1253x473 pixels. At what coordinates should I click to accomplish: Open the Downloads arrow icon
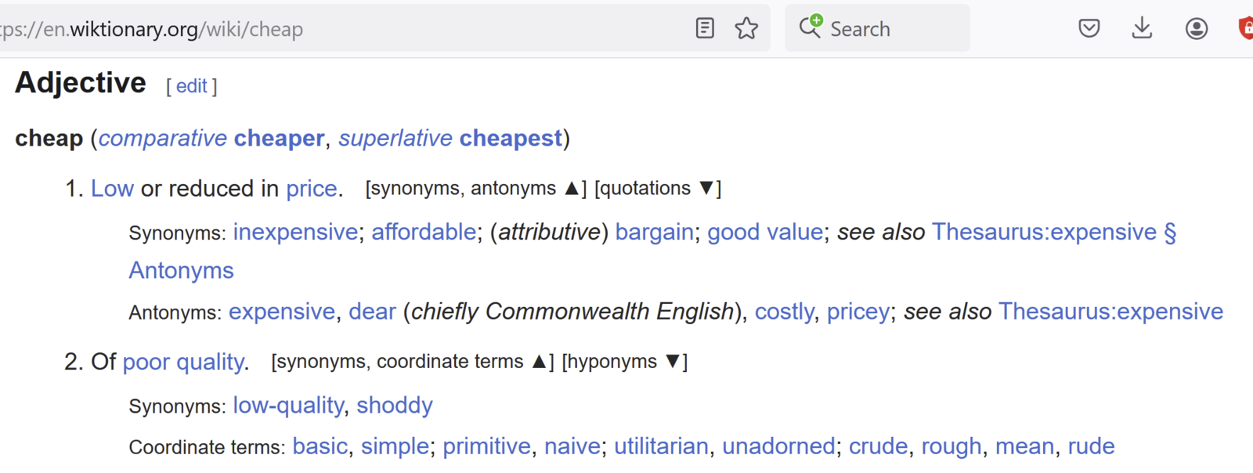(x=1142, y=29)
